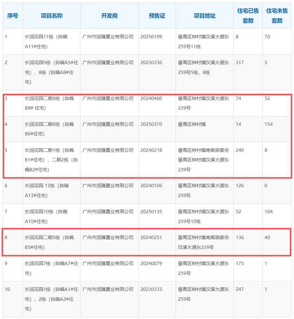This screenshot has height=319, width=294.
Task: Click presale permit 20240251
Action: 151,238
